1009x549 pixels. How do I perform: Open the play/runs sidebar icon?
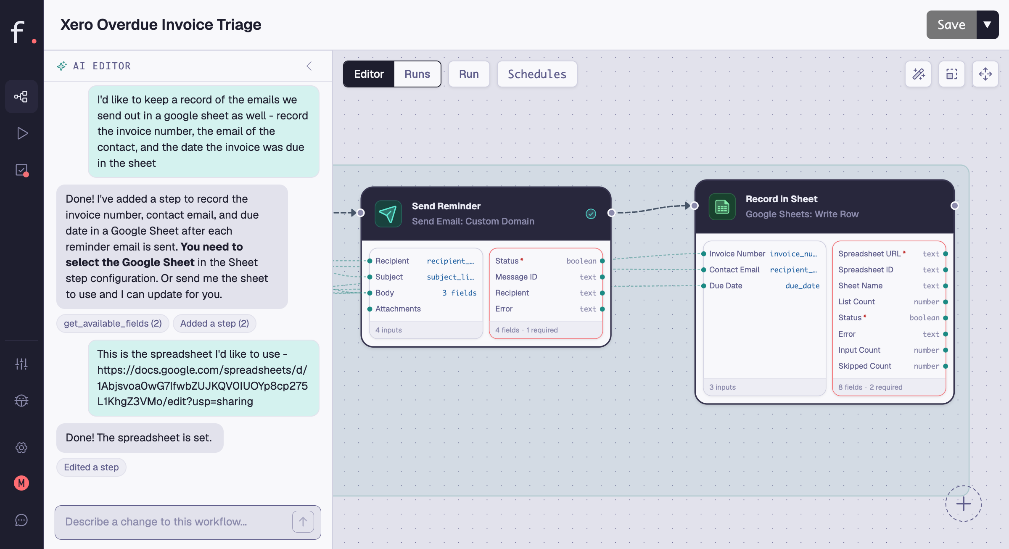22,133
